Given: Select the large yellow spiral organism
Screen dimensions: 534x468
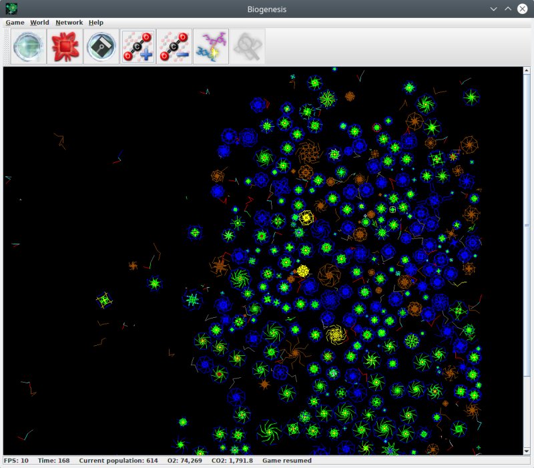Looking at the screenshot, I should [x=335, y=334].
